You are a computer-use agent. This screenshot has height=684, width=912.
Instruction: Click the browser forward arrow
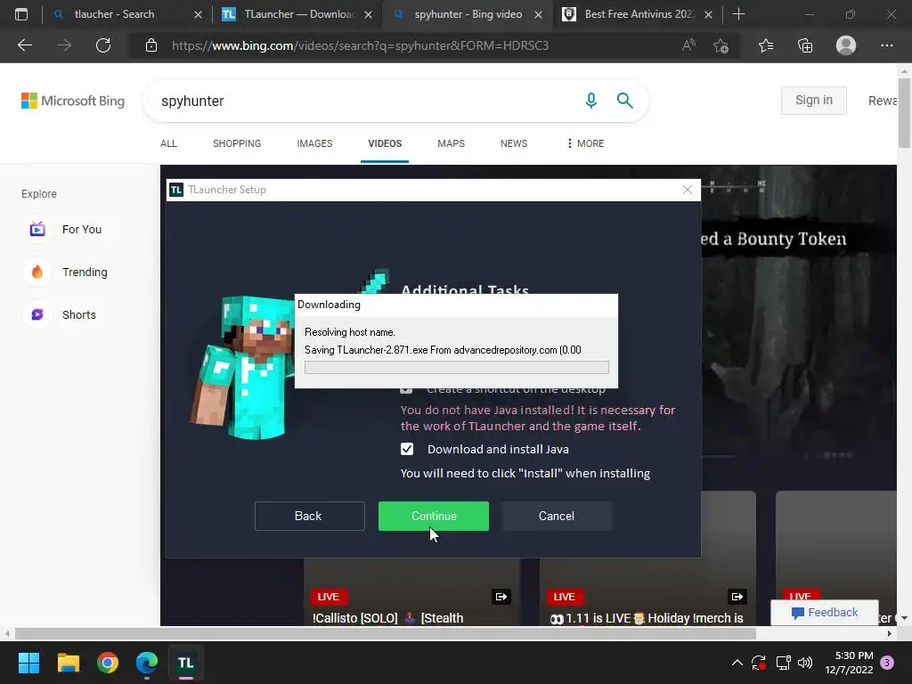pos(64,45)
